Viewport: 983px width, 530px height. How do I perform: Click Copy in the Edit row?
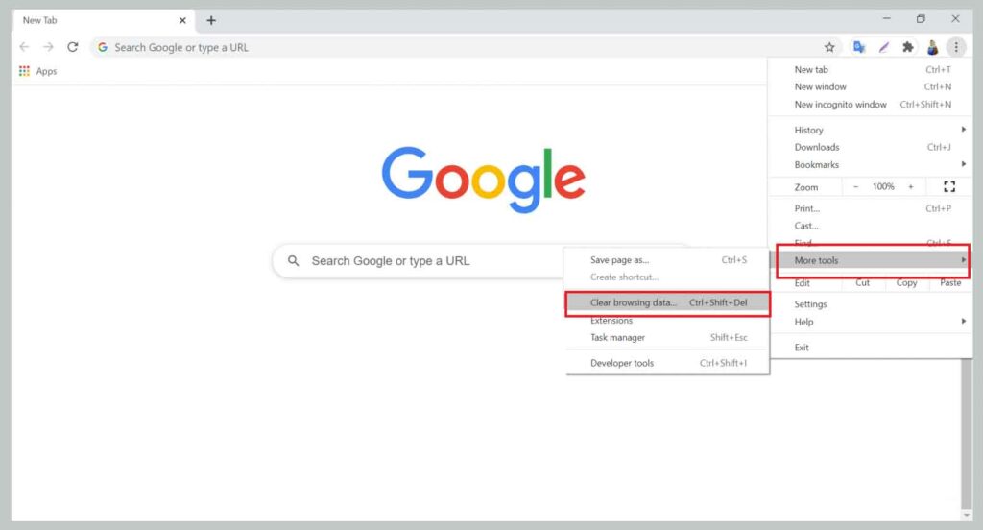point(906,283)
